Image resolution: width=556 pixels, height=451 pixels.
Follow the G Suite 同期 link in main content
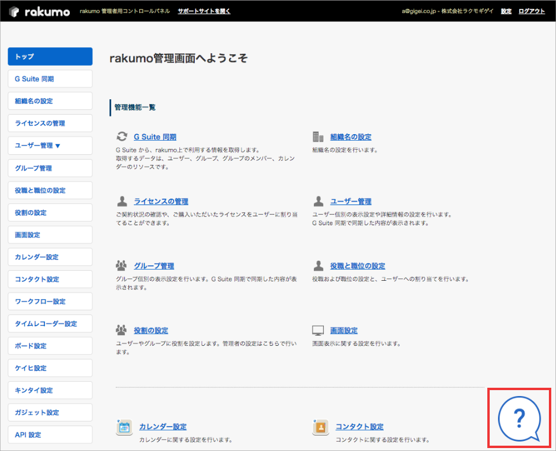point(155,137)
